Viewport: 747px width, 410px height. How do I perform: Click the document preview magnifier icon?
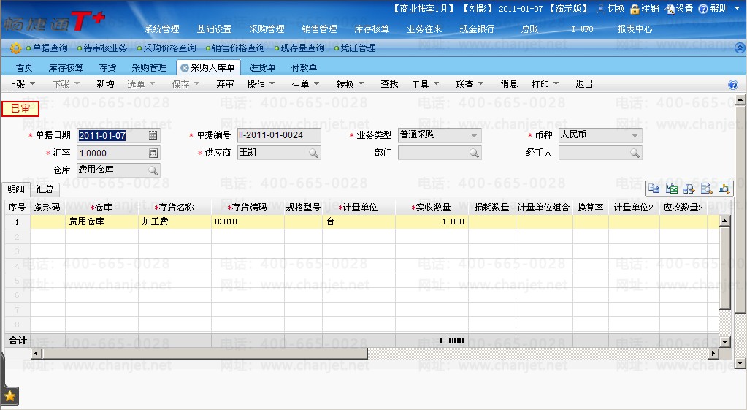tap(707, 189)
